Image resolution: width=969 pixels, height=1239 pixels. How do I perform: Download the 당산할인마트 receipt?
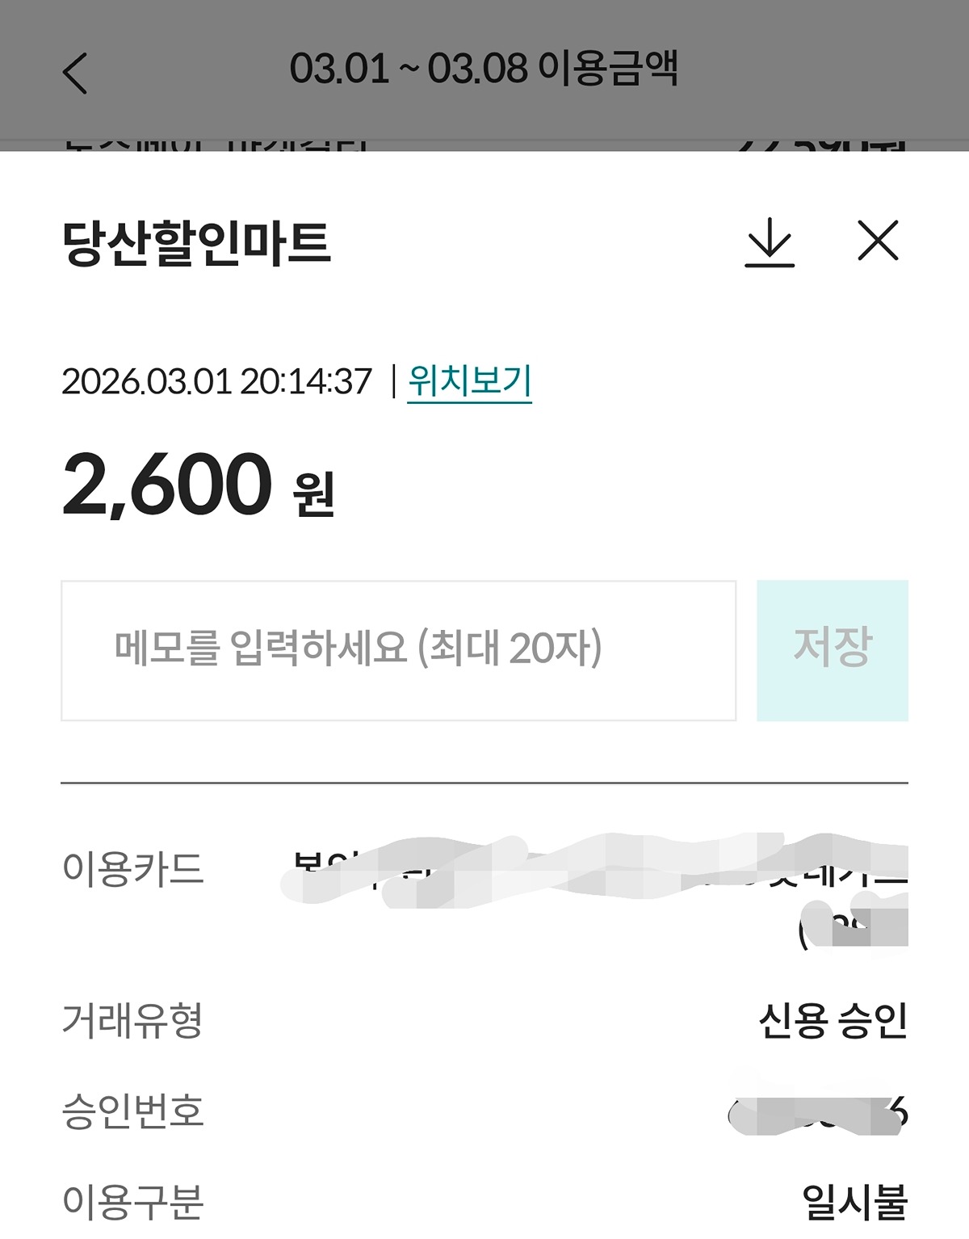pyautogui.click(x=769, y=241)
